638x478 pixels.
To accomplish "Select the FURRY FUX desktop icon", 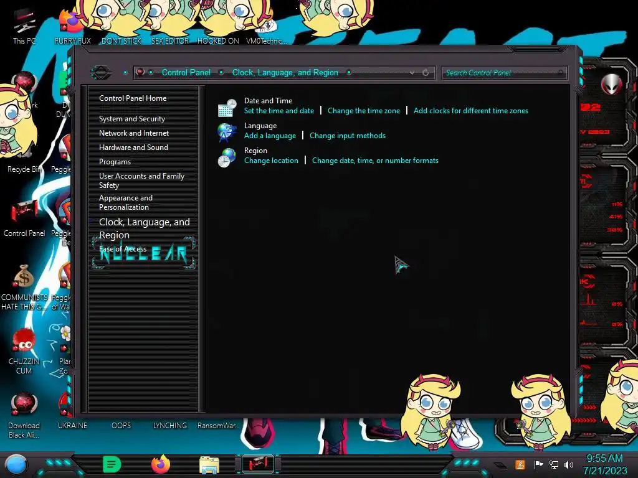I will pyautogui.click(x=72, y=26).
